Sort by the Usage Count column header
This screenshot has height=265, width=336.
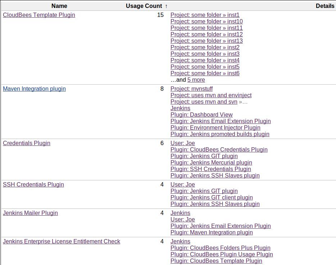point(144,6)
